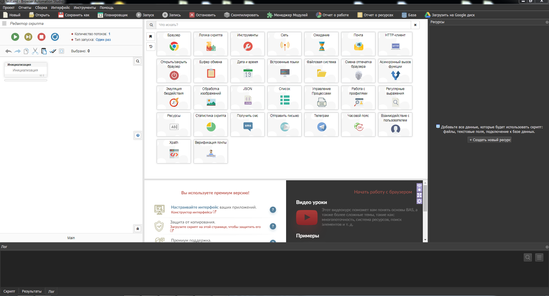
Task: Click Менеджер Модулей in the toolbar
Action: [x=287, y=15]
